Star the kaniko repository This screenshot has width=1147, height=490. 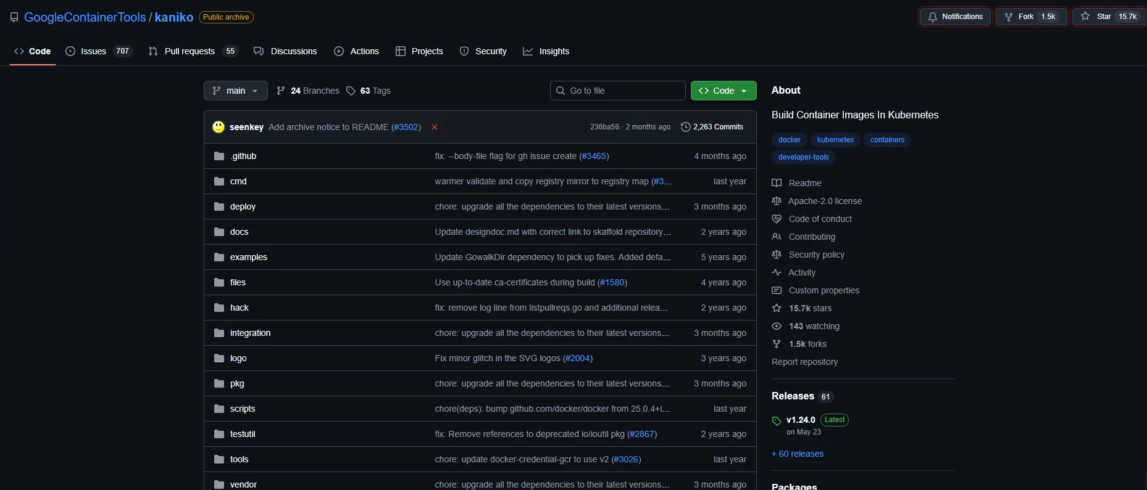click(x=1110, y=17)
